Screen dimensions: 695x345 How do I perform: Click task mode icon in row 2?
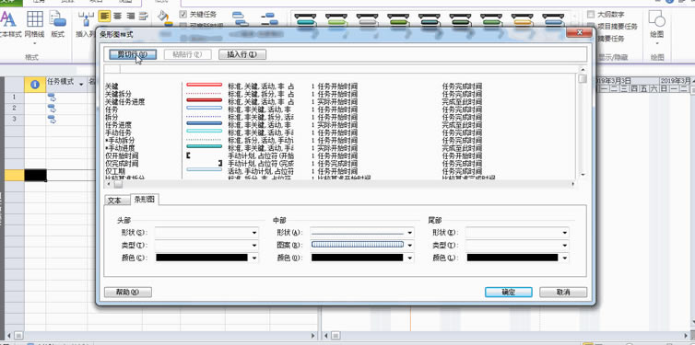pyautogui.click(x=52, y=109)
